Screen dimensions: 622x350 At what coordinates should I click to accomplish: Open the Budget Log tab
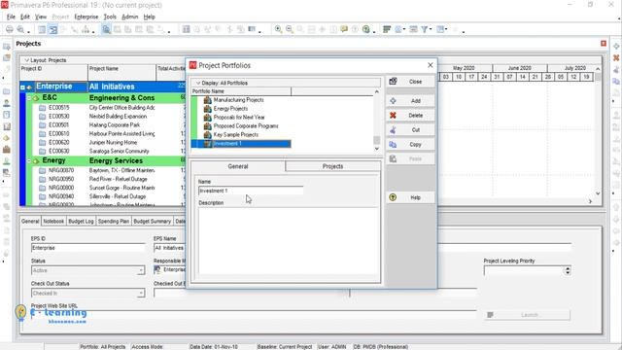click(x=81, y=221)
